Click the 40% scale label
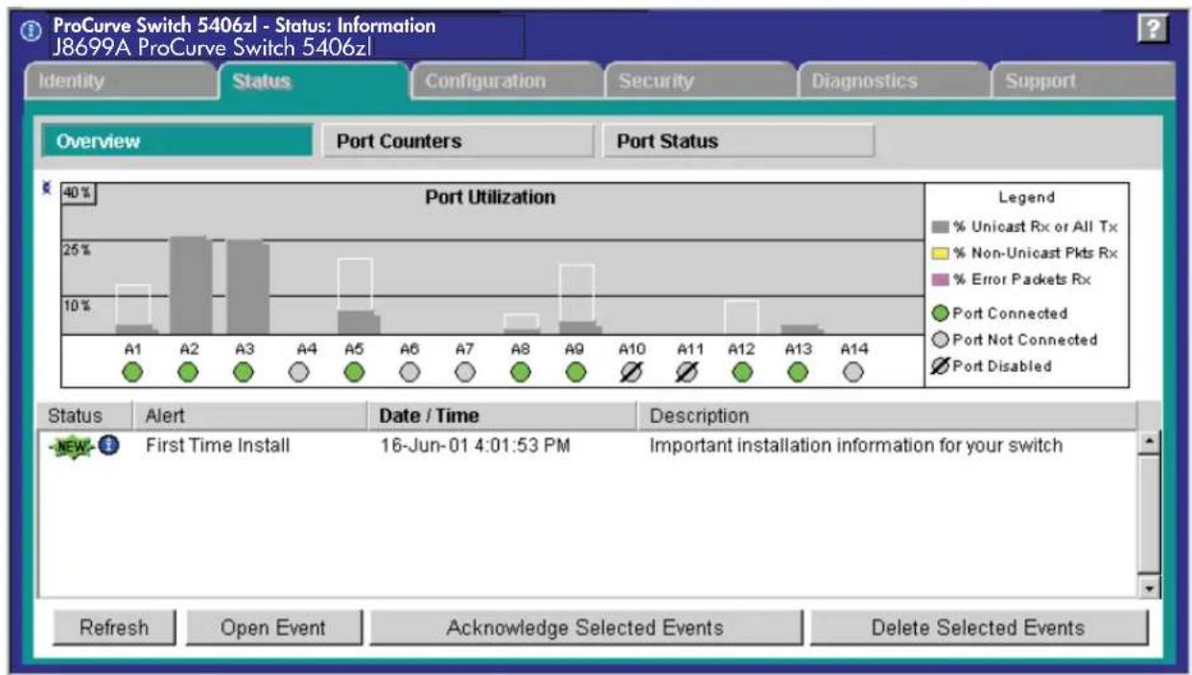 (79, 194)
